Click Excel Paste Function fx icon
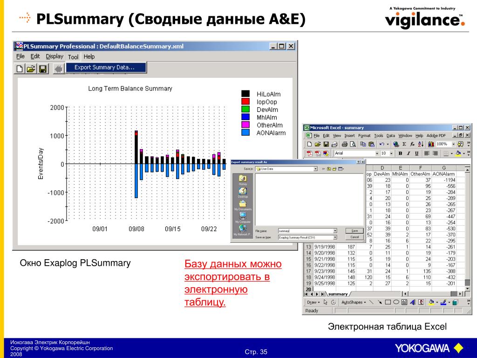The image size is (477, 358). [412, 144]
